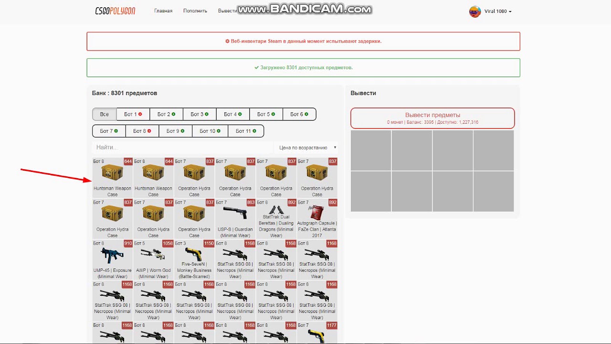Select the yellow pistol priced 1177

(317, 333)
